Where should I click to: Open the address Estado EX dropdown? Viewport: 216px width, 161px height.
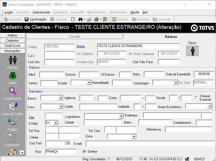point(56,123)
